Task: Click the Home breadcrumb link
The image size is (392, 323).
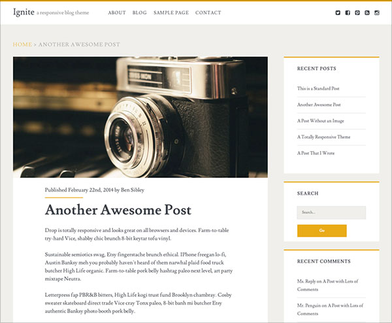Action: click(22, 44)
